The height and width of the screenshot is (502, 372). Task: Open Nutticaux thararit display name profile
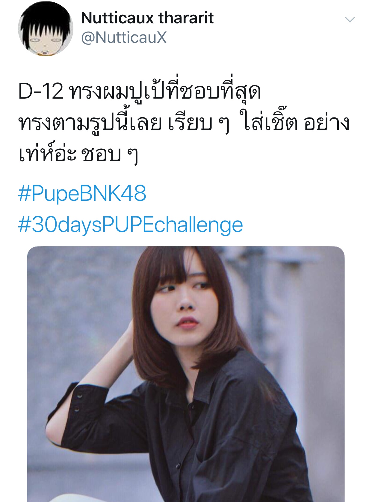(147, 18)
